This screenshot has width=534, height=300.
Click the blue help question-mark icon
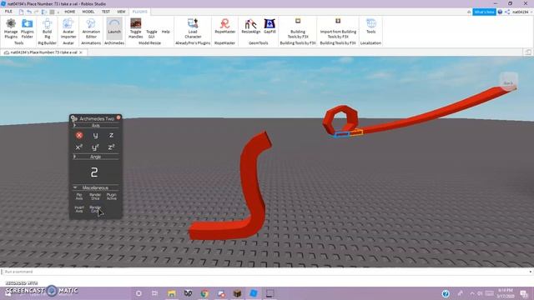pyautogui.click(x=500, y=12)
